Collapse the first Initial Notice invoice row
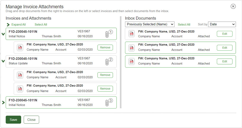Viewport: 242px width, 128px height. pyautogui.click(x=3, y=34)
